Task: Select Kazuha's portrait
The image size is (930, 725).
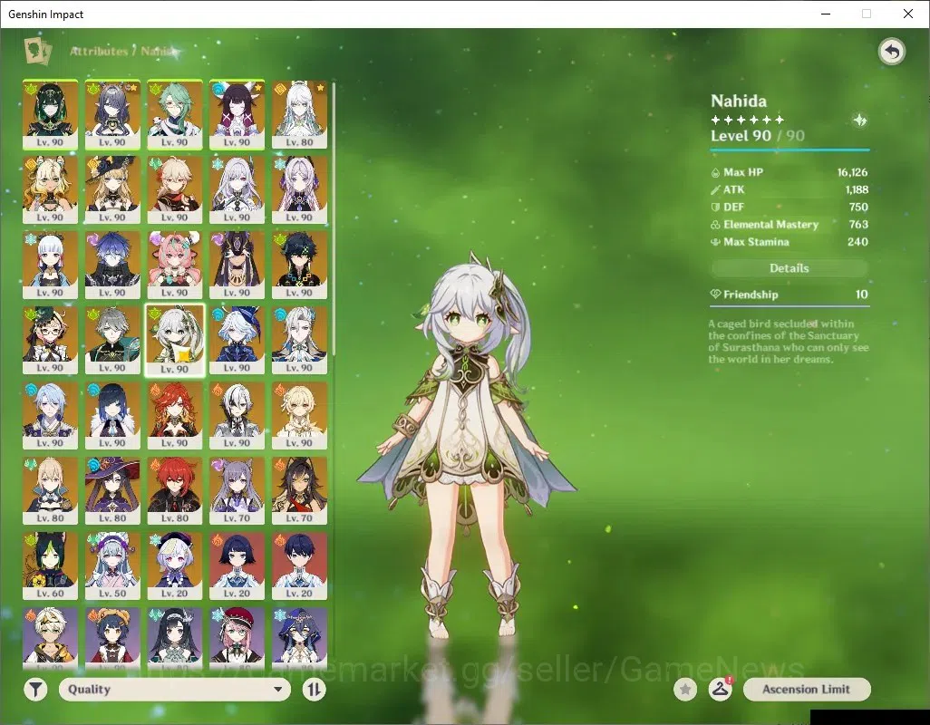Action: [x=175, y=190]
